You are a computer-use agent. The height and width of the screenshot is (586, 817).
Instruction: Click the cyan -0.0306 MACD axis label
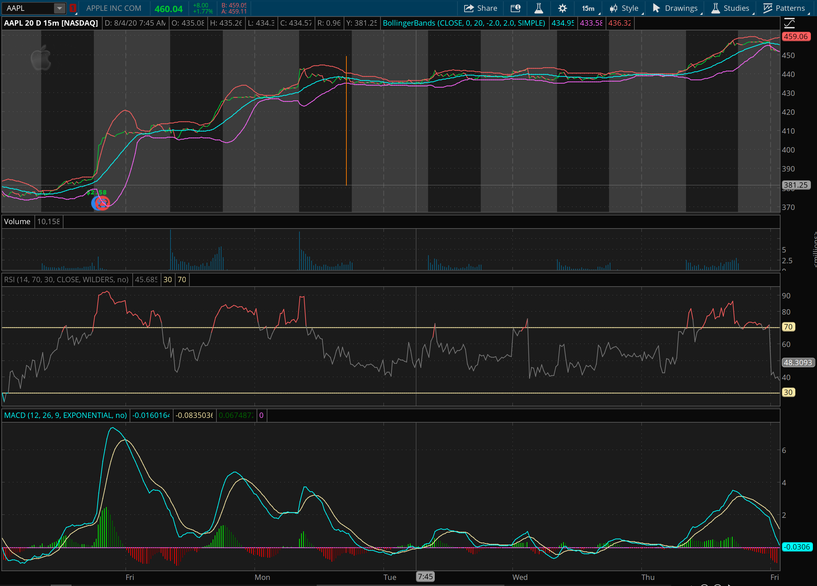pyautogui.click(x=797, y=547)
